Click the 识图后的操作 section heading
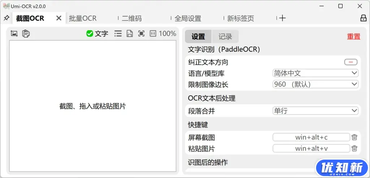Image resolution: width=370 pixels, height=178 pixels. point(208,162)
